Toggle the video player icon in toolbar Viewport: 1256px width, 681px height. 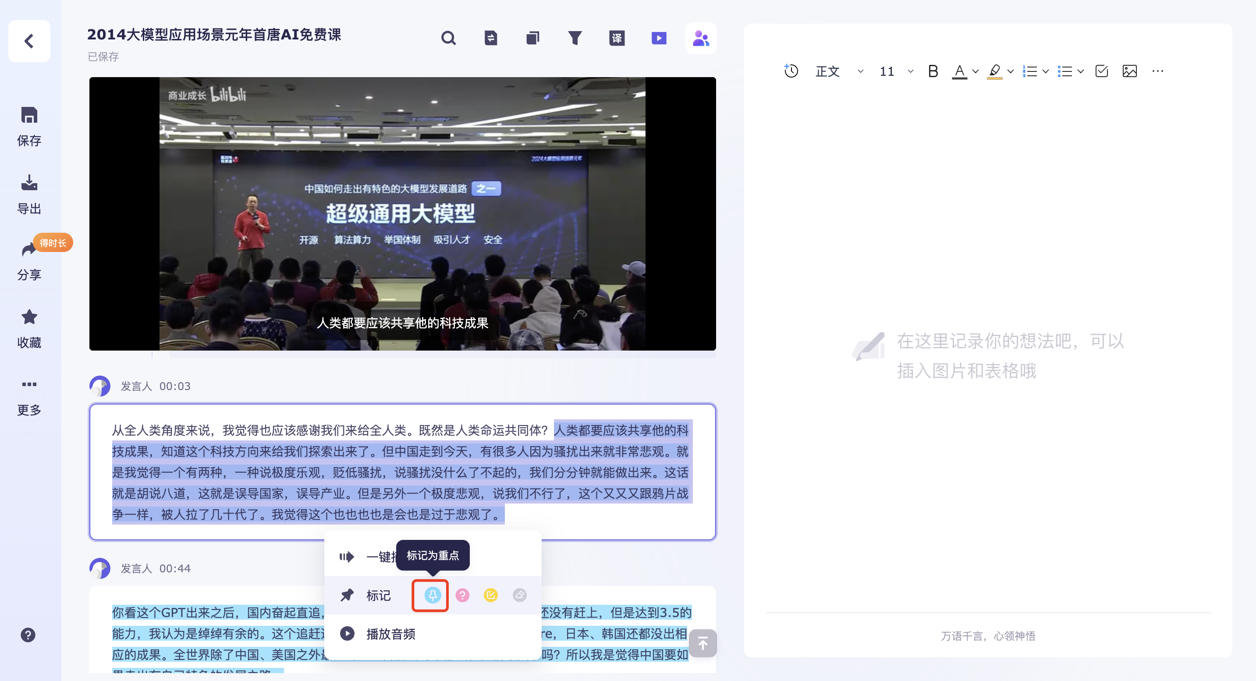[659, 38]
